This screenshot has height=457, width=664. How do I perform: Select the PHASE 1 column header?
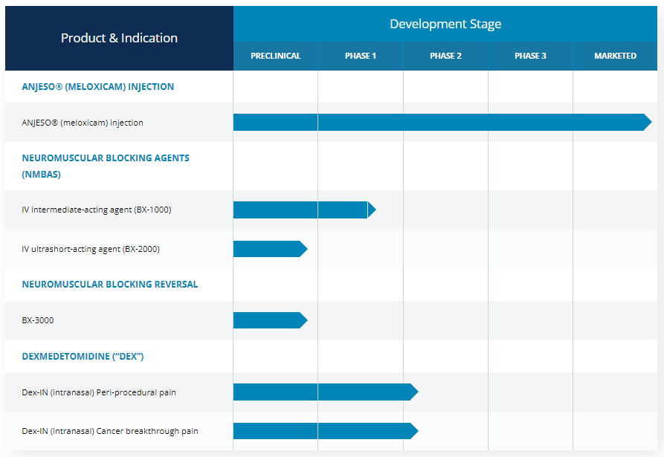point(361,56)
